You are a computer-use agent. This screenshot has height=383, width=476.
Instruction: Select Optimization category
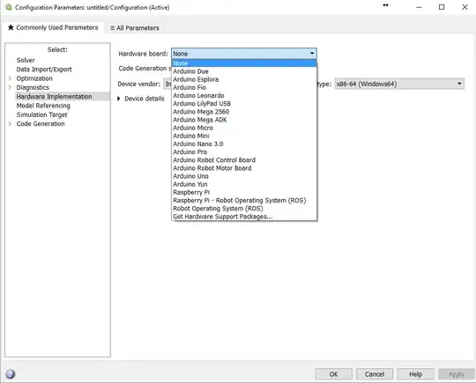pyautogui.click(x=34, y=78)
